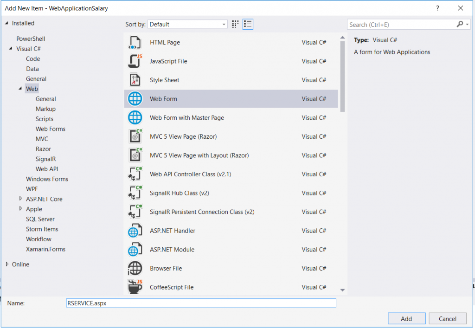Click the ASP.NET Module icon
Image resolution: width=475 pixels, height=329 pixels.
pyautogui.click(x=135, y=249)
